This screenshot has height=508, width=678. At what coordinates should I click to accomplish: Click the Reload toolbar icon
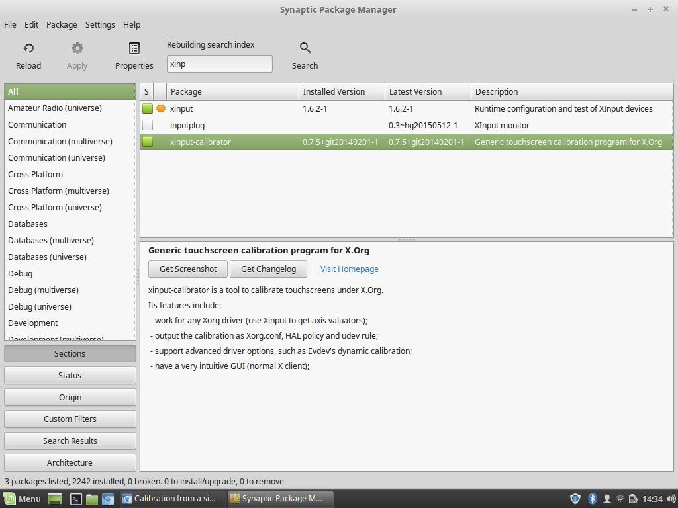click(x=28, y=48)
